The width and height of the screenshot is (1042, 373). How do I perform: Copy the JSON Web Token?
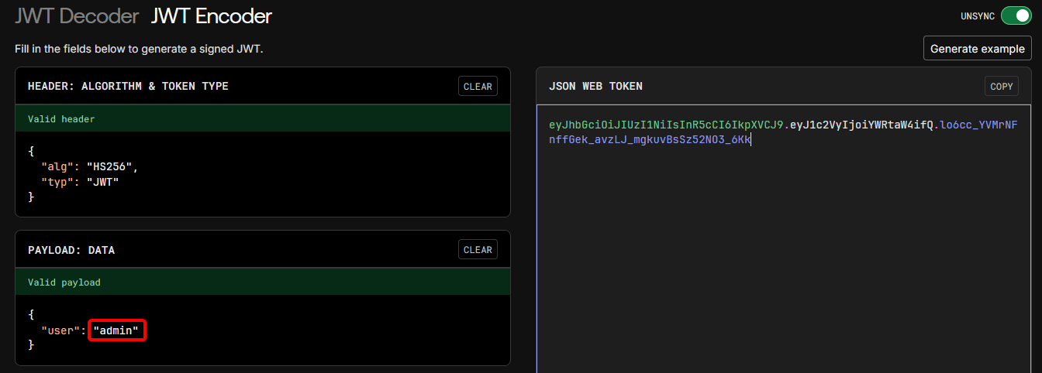pyautogui.click(x=1002, y=87)
